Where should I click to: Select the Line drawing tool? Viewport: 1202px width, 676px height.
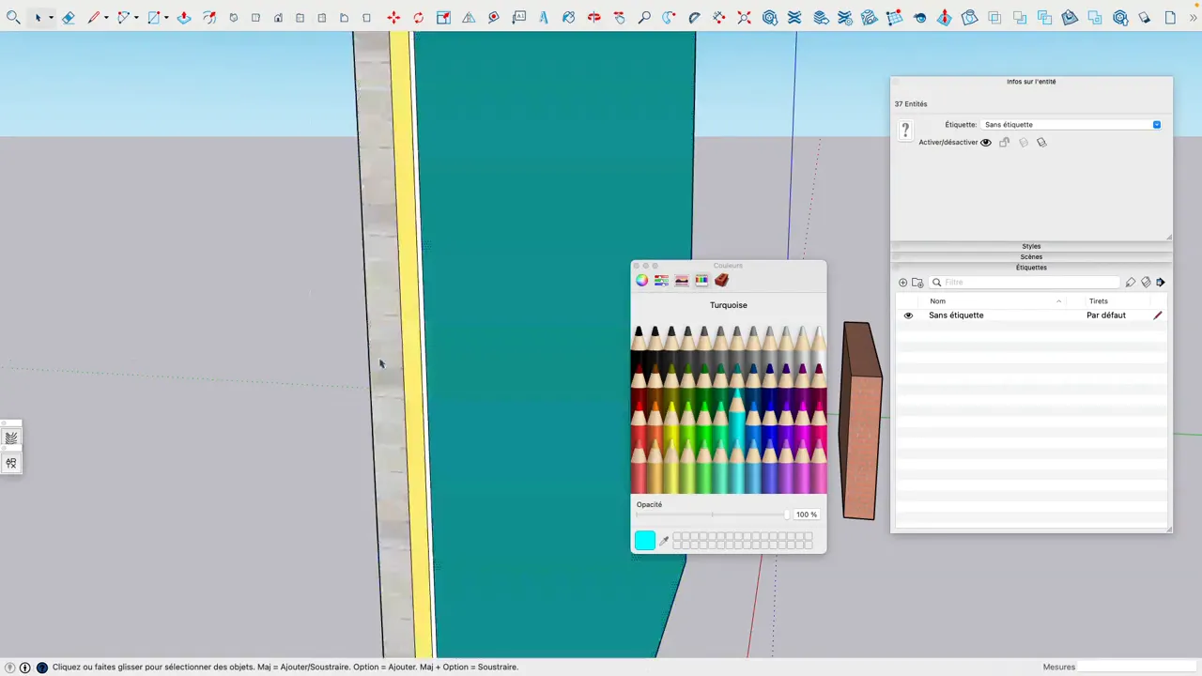93,17
